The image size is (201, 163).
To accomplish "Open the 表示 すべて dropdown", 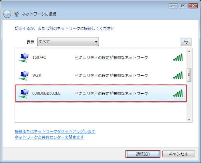I will (x=68, y=42).
